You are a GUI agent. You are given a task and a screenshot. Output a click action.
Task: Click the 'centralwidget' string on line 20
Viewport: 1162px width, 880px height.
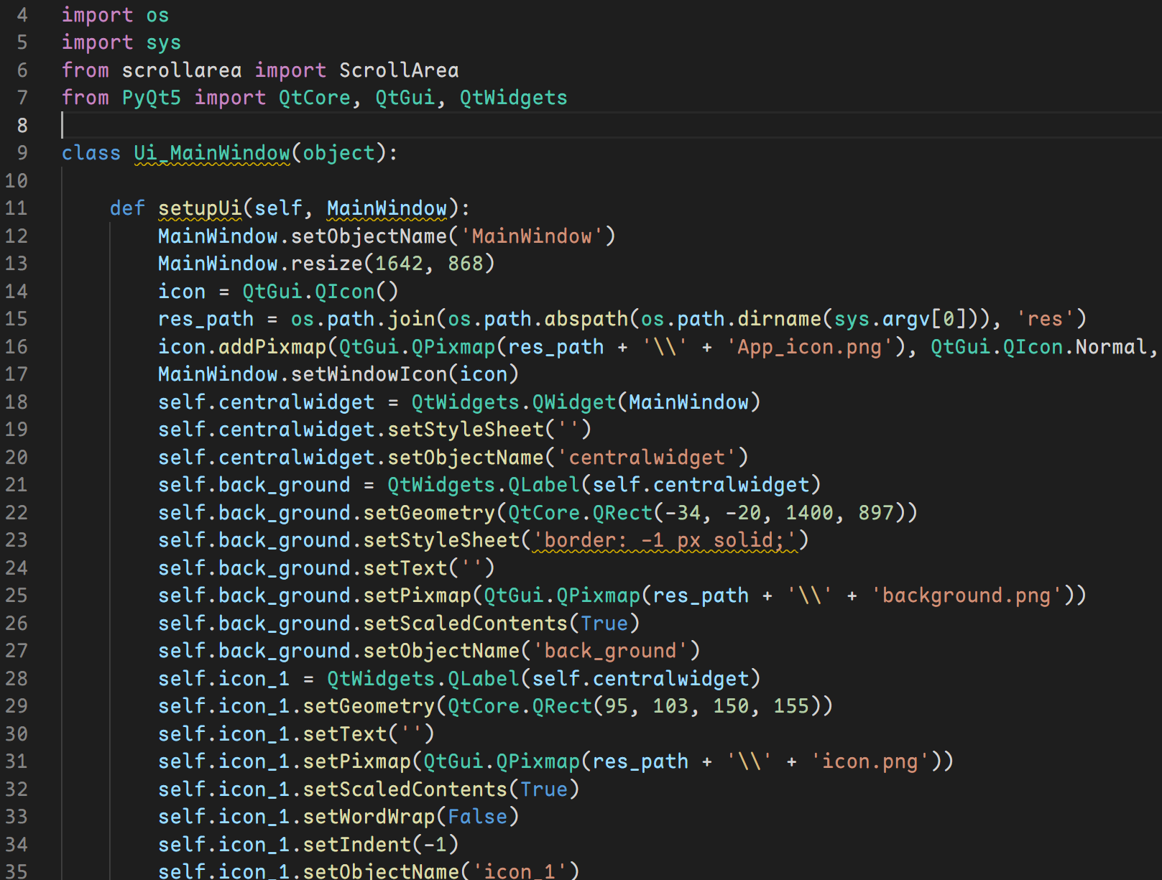pos(647,458)
